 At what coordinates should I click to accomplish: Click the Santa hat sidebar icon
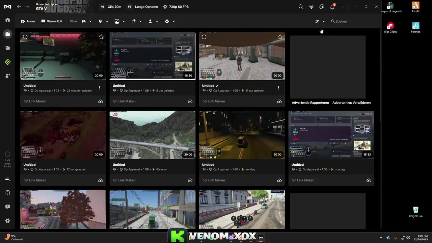click(x=7, y=179)
